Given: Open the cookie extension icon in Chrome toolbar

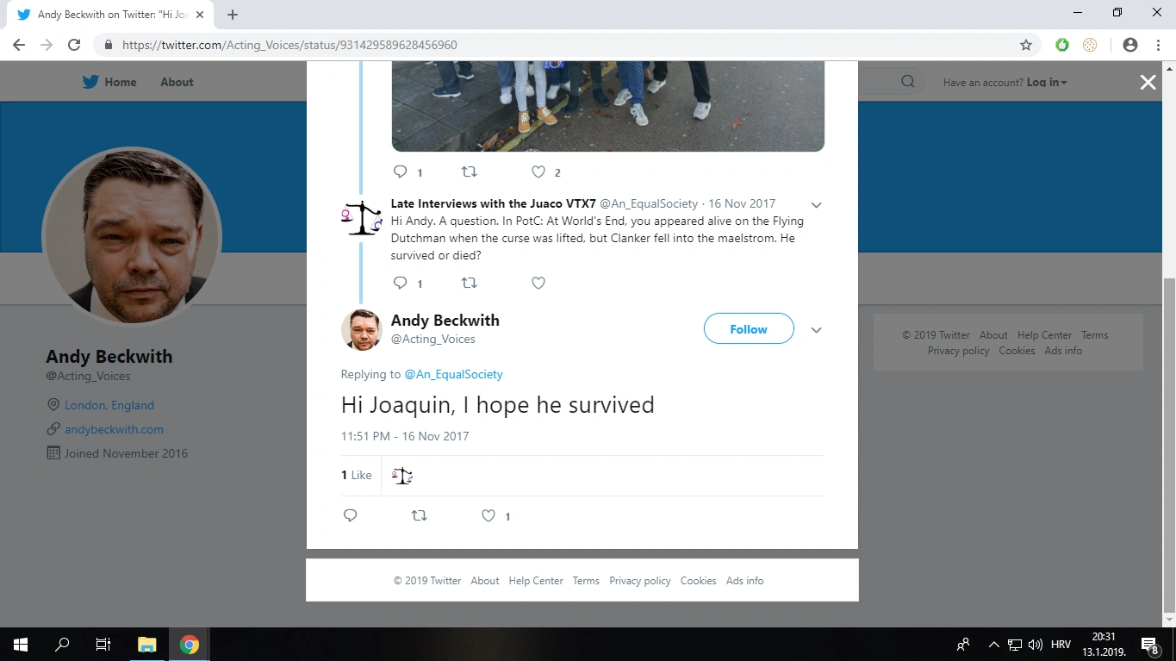Looking at the screenshot, I should coord(1090,45).
